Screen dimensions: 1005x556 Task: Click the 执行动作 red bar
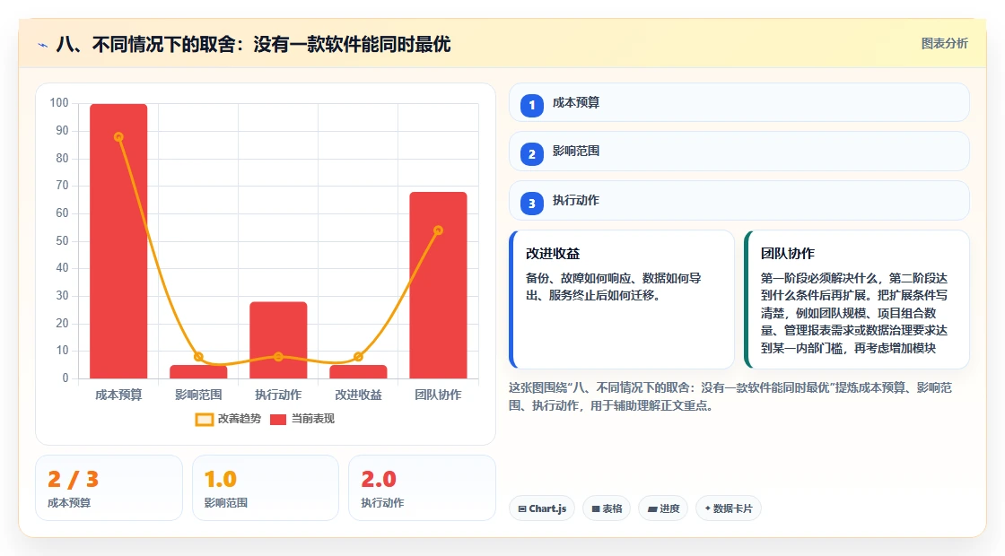tap(278, 340)
